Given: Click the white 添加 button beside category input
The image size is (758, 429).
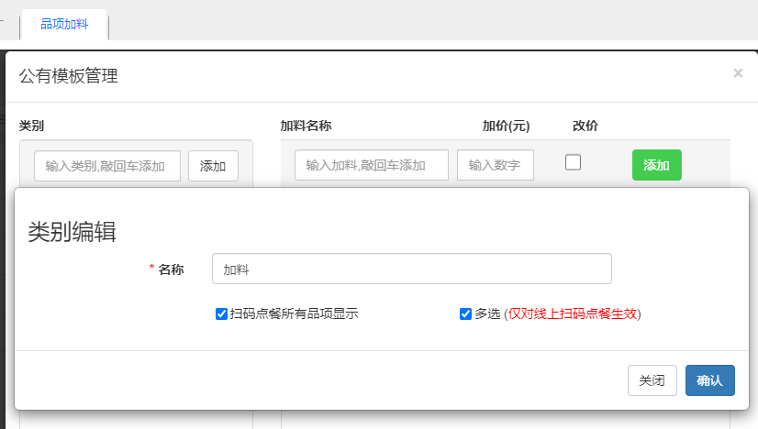Looking at the screenshot, I should (213, 166).
